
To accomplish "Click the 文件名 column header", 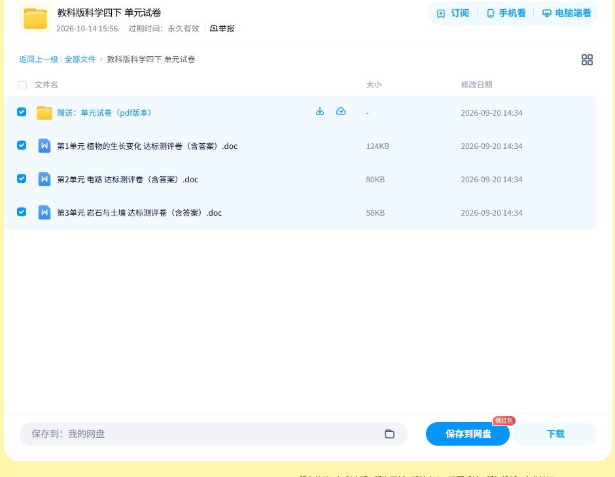I will 46,84.
